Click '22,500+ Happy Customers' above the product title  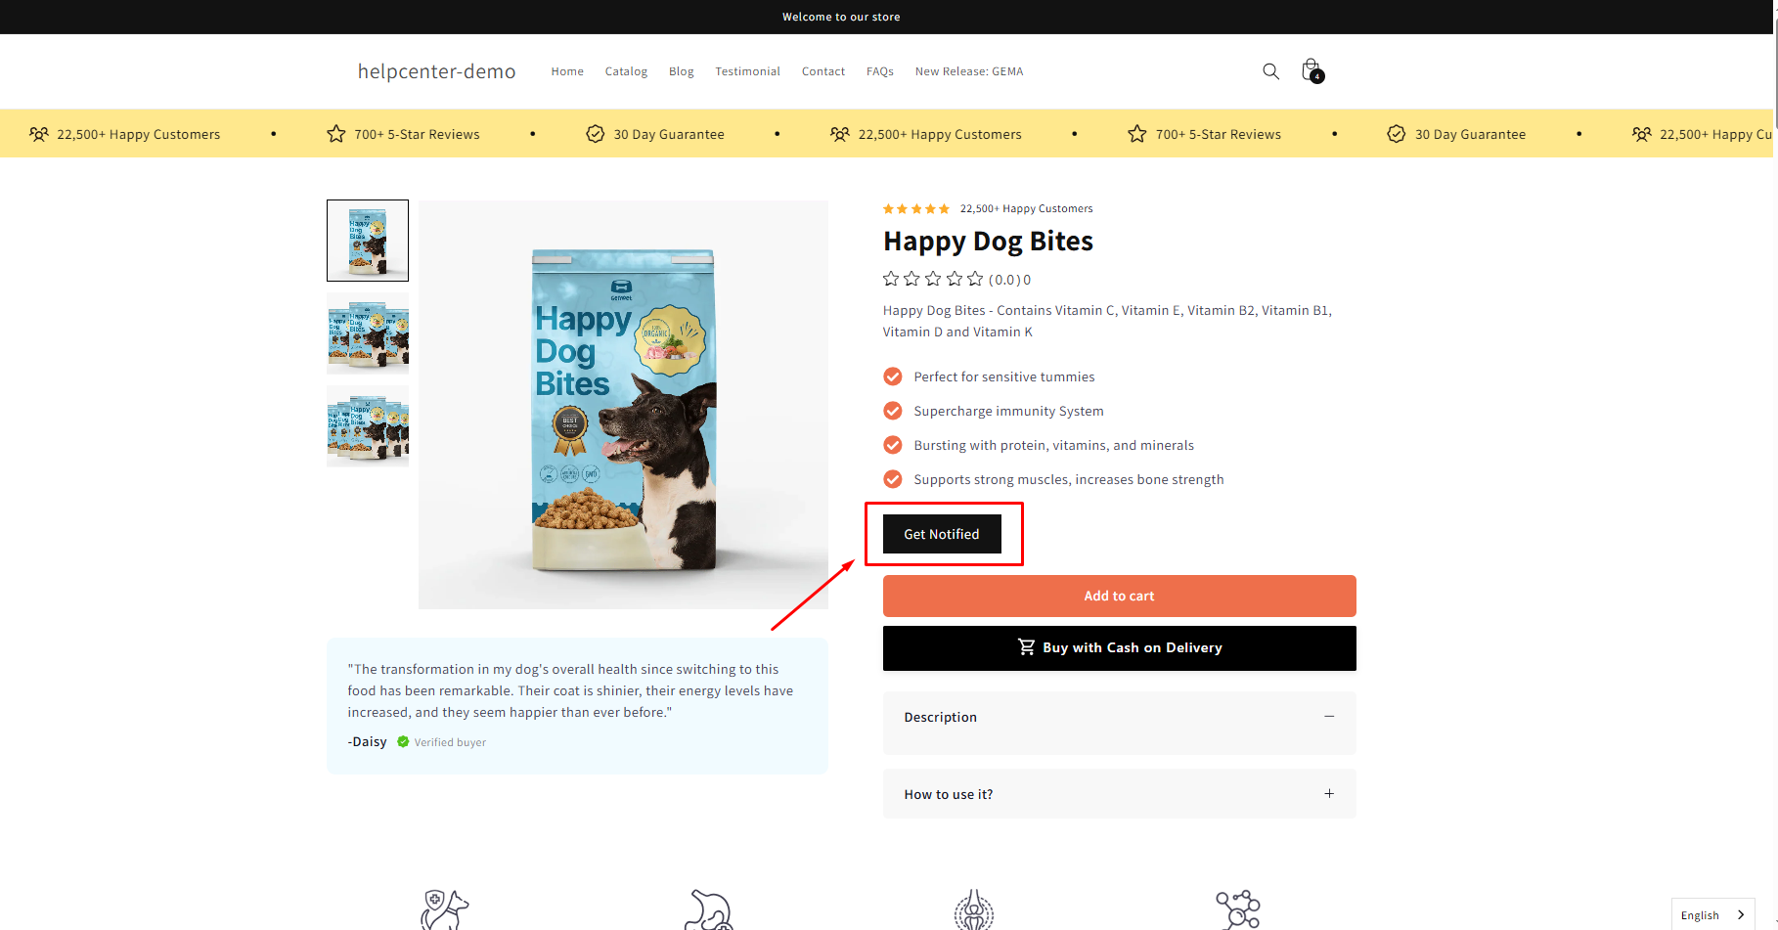[x=1026, y=208]
